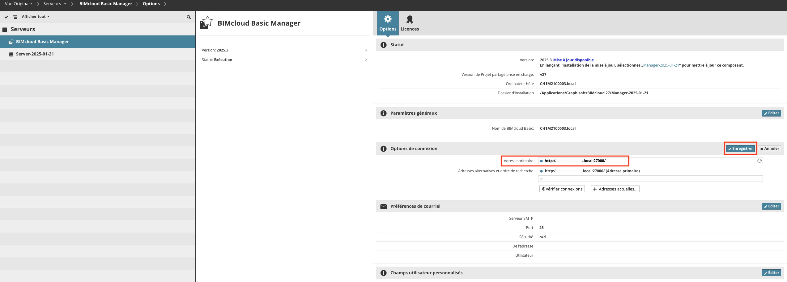This screenshot has width=787, height=282.
Task: Click the Port value 25
Action: click(542, 228)
